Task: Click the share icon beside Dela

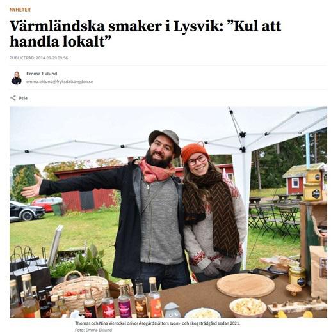Action: [x=13, y=98]
